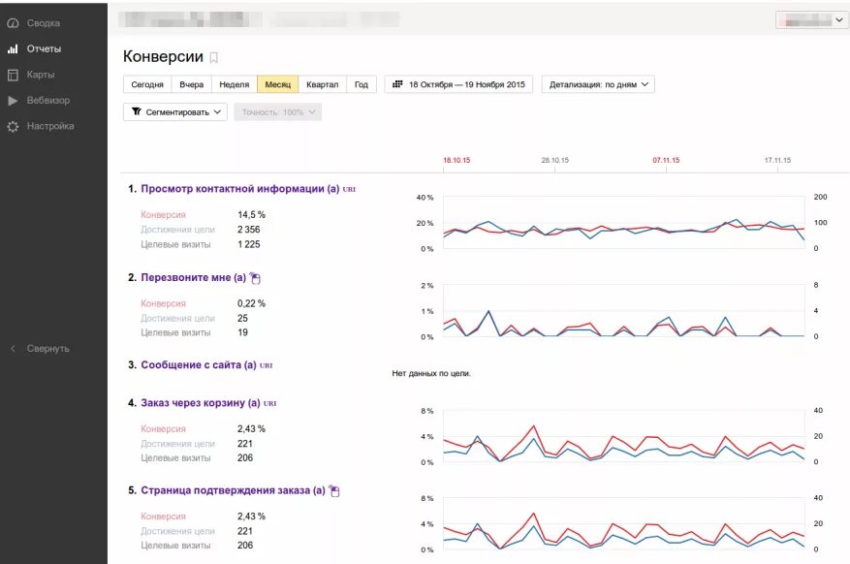The image size is (850, 564).
Task: Bookmark the Конверсии report
Action: (x=214, y=58)
